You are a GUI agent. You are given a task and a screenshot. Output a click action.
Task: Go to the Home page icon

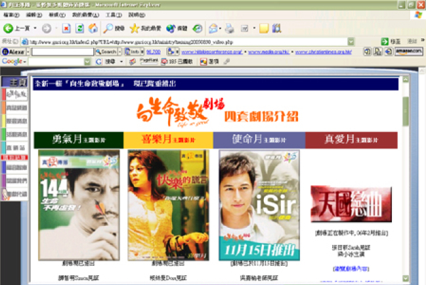pyautogui.click(x=93, y=29)
